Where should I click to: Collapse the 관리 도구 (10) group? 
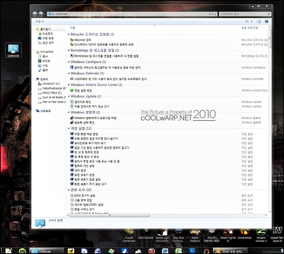click(x=69, y=190)
